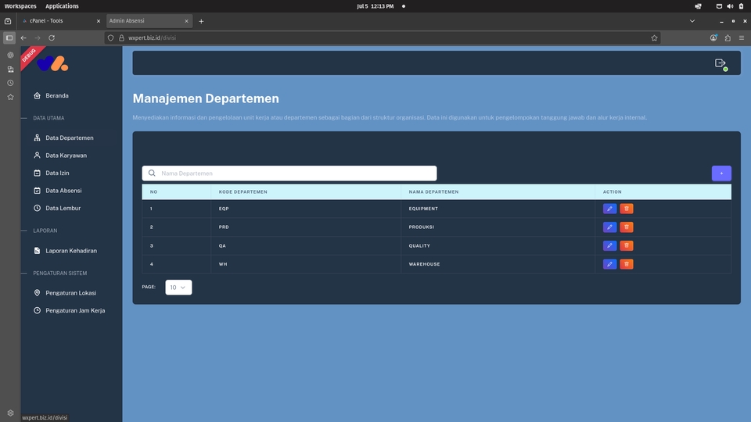Edit the EQUIPMENT department row
Screen dimensions: 751x422
click(x=609, y=209)
